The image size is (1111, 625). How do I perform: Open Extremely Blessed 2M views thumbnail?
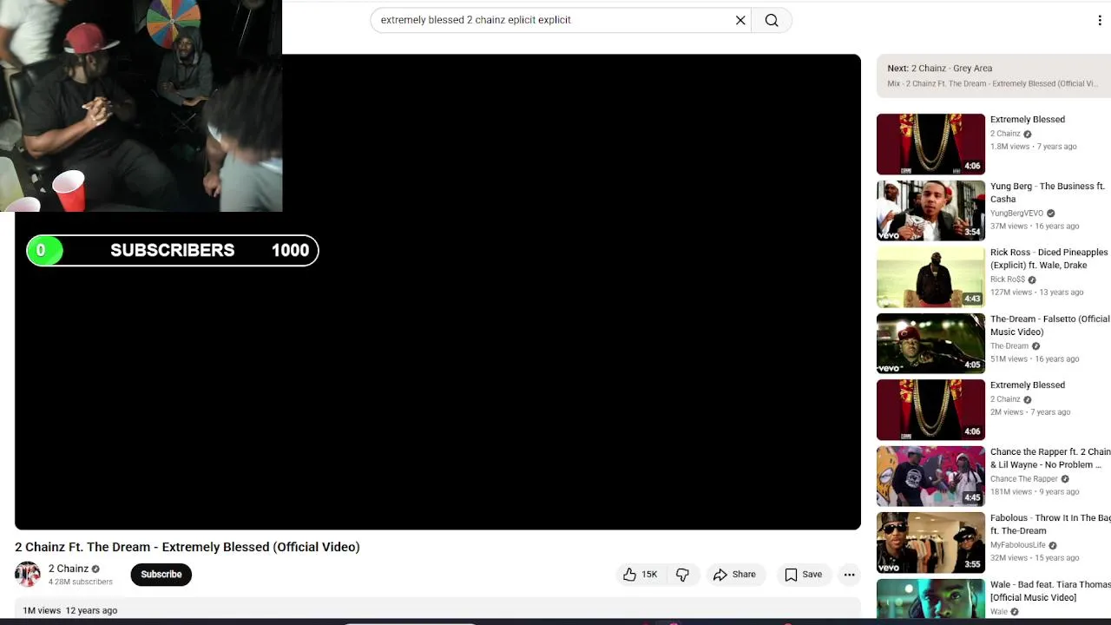coord(930,410)
